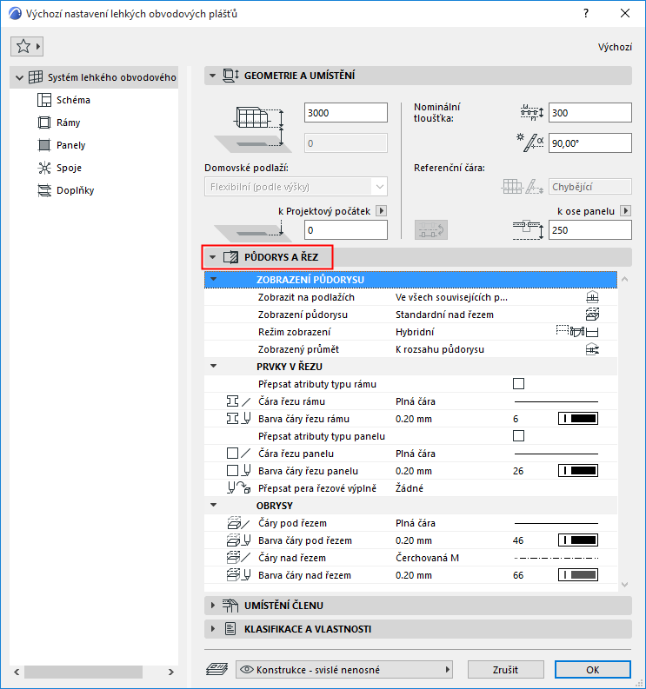646x689 pixels.
Task: Click the Zobrazit na podlažích story icon
Action: [x=592, y=297]
